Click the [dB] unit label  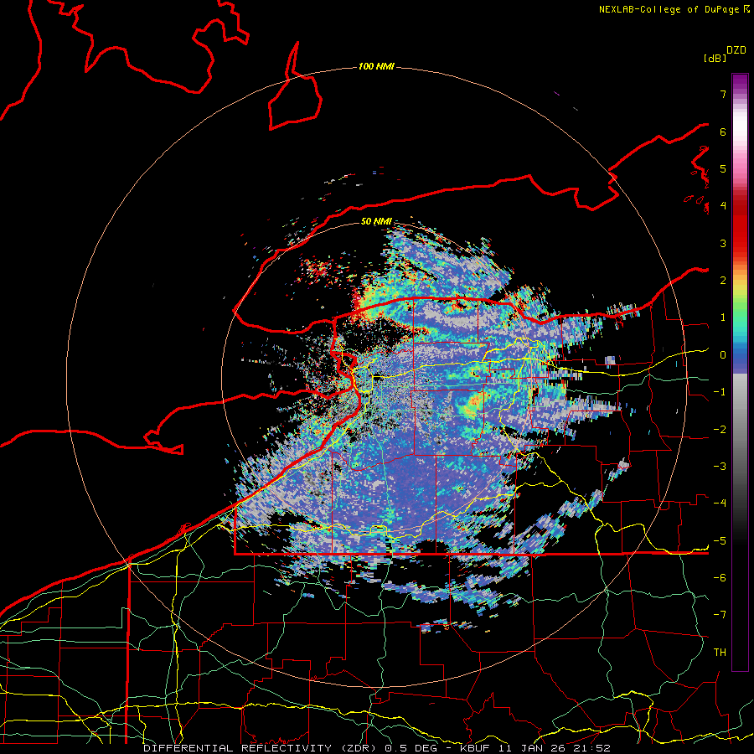[715, 58]
